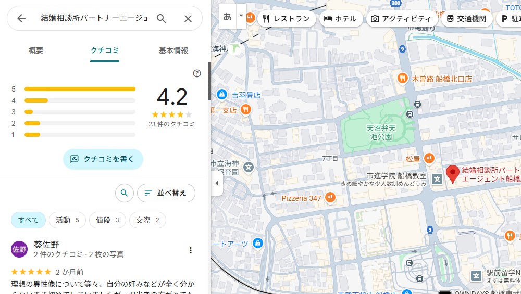This screenshot has height=294, width=521.
Task: Open more options for 葵佐野's review
Action: pos(191,250)
